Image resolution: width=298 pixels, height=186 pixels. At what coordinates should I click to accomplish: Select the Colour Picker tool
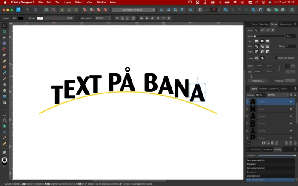click(4, 138)
